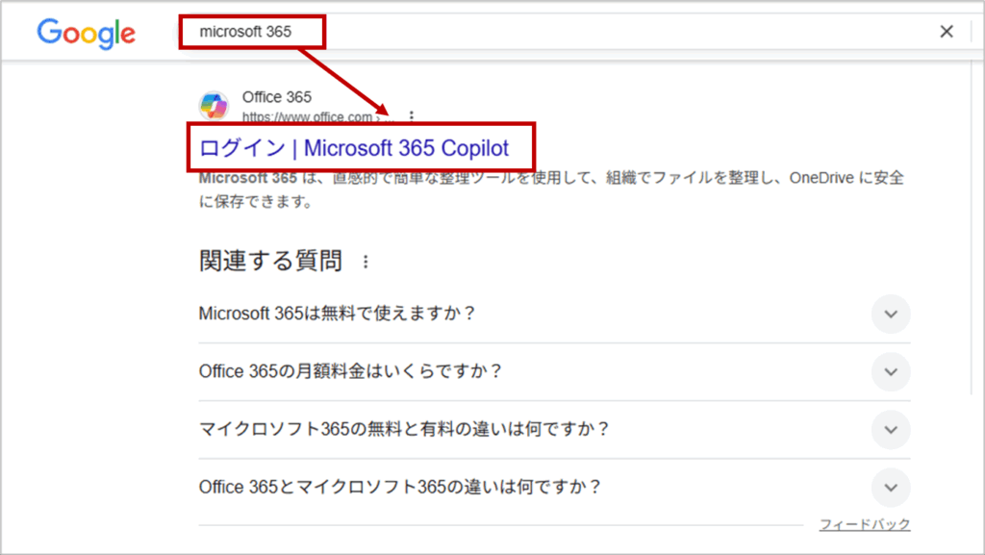Click the Google logo
The image size is (985, 555).
point(86,33)
